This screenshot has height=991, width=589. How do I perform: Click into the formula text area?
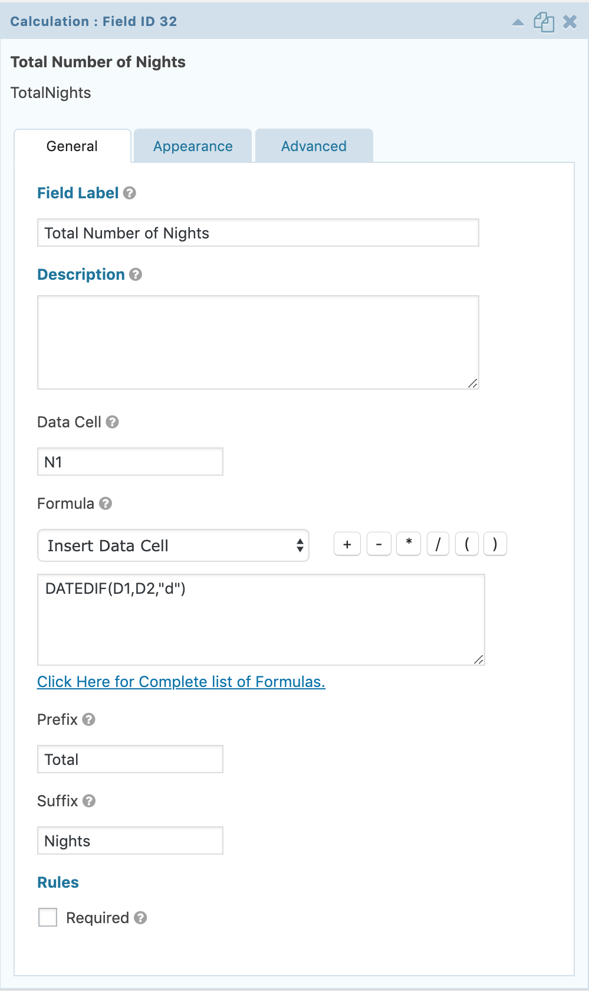click(x=261, y=620)
